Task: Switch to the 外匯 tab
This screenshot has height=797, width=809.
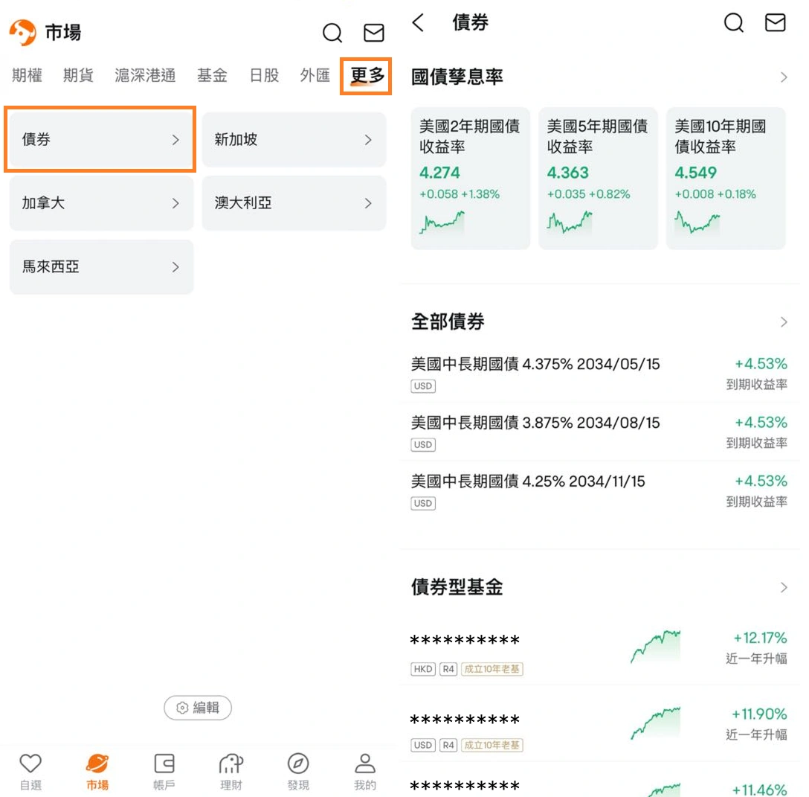Action: point(315,75)
